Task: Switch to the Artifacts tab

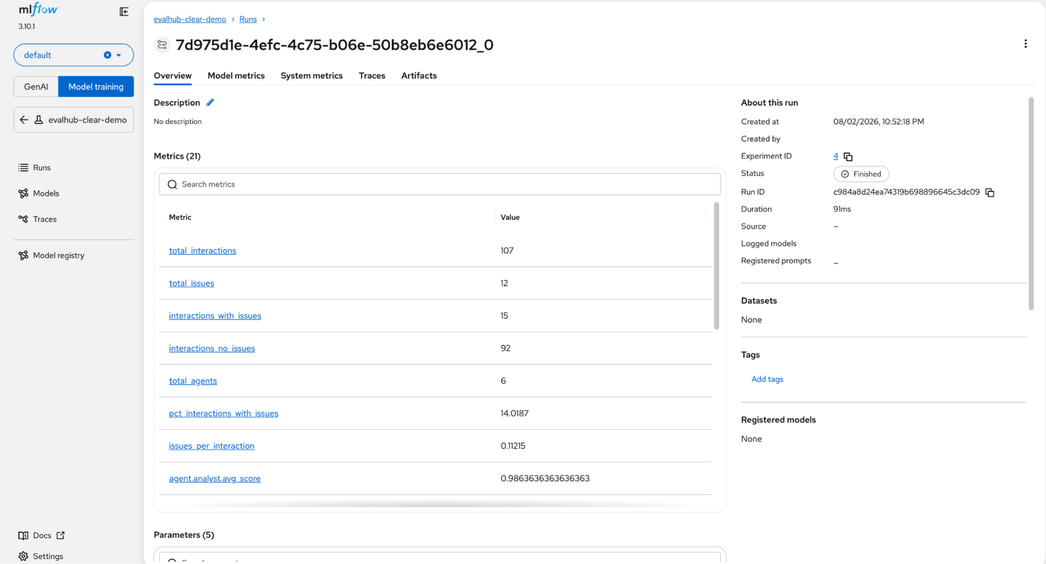Action: (419, 75)
